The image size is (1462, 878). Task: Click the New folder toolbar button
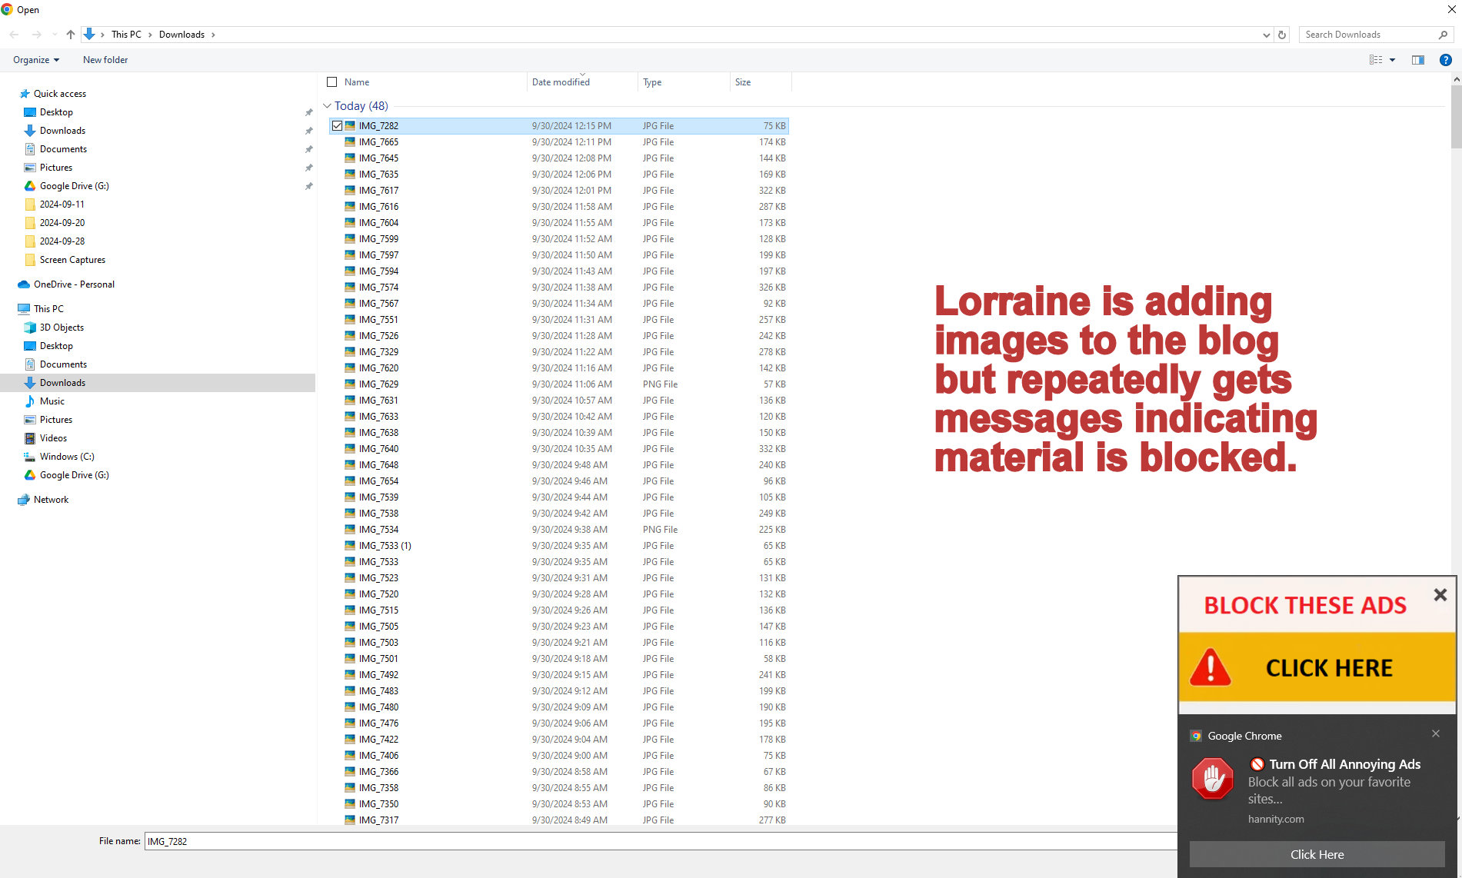coord(105,60)
